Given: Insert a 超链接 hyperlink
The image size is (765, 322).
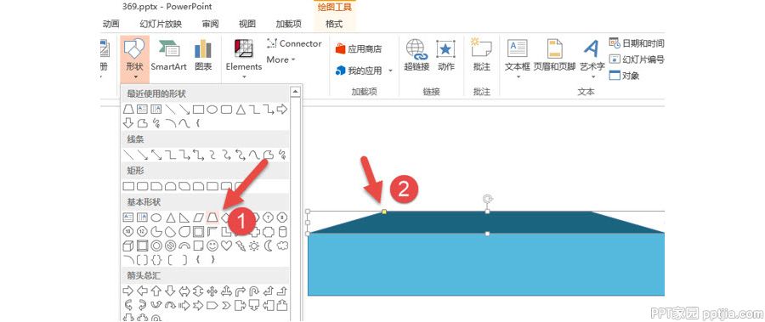Looking at the screenshot, I should coord(416,55).
